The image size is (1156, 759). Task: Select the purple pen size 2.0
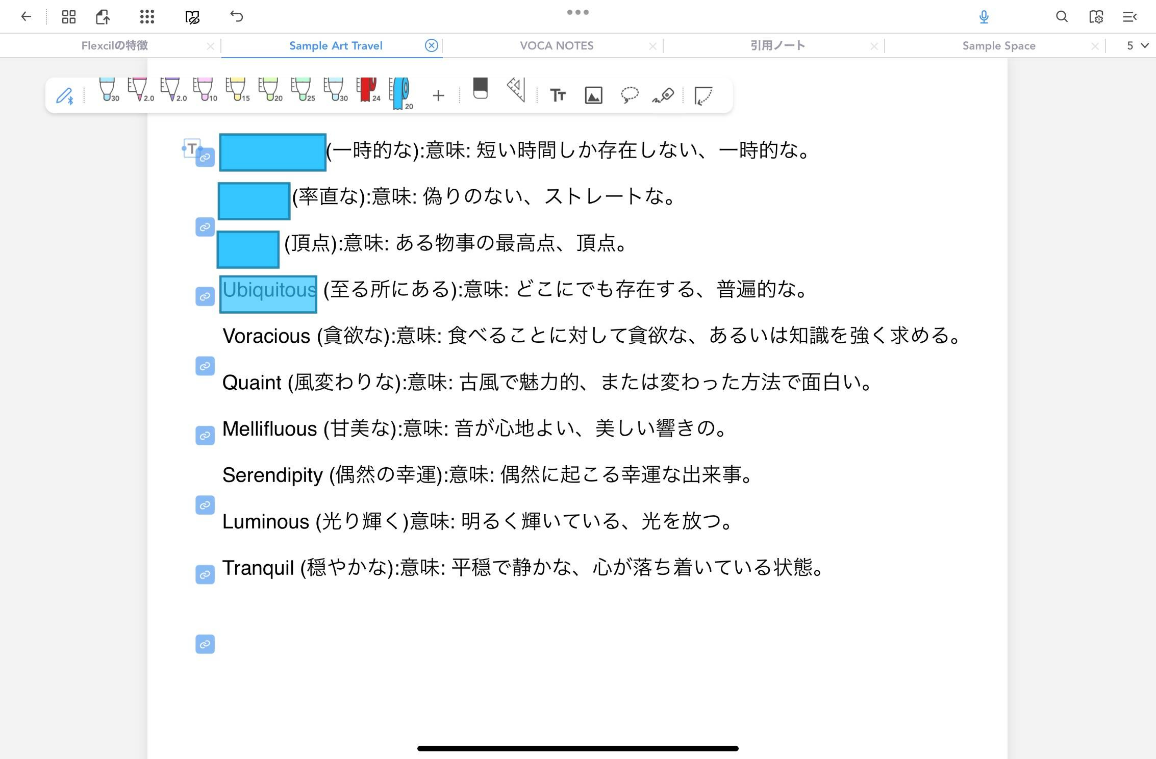[x=172, y=90]
